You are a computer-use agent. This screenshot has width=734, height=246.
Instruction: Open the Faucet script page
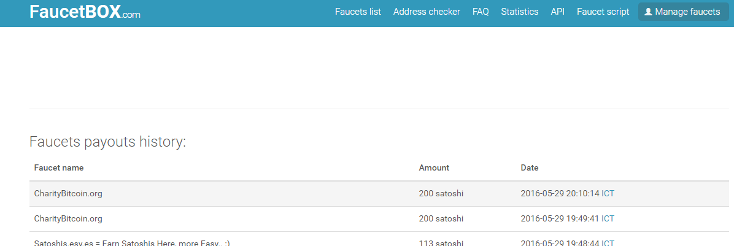(x=603, y=12)
